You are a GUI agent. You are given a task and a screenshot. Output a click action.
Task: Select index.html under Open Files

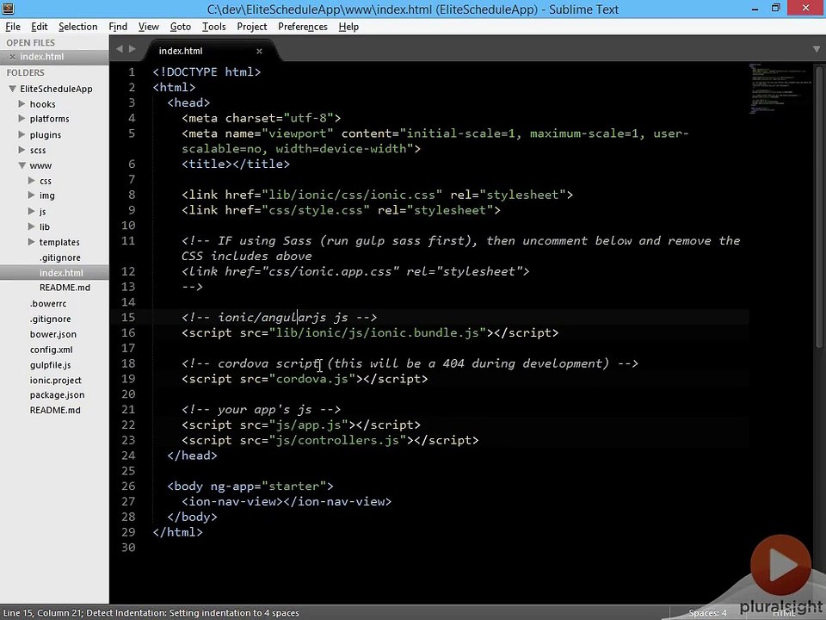point(41,57)
